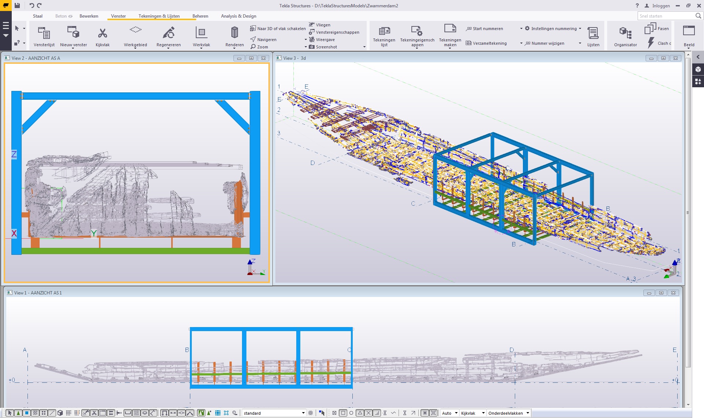The image size is (704, 418).
Task: Toggle snap to intersection points (X)
Action: [x=368, y=413]
